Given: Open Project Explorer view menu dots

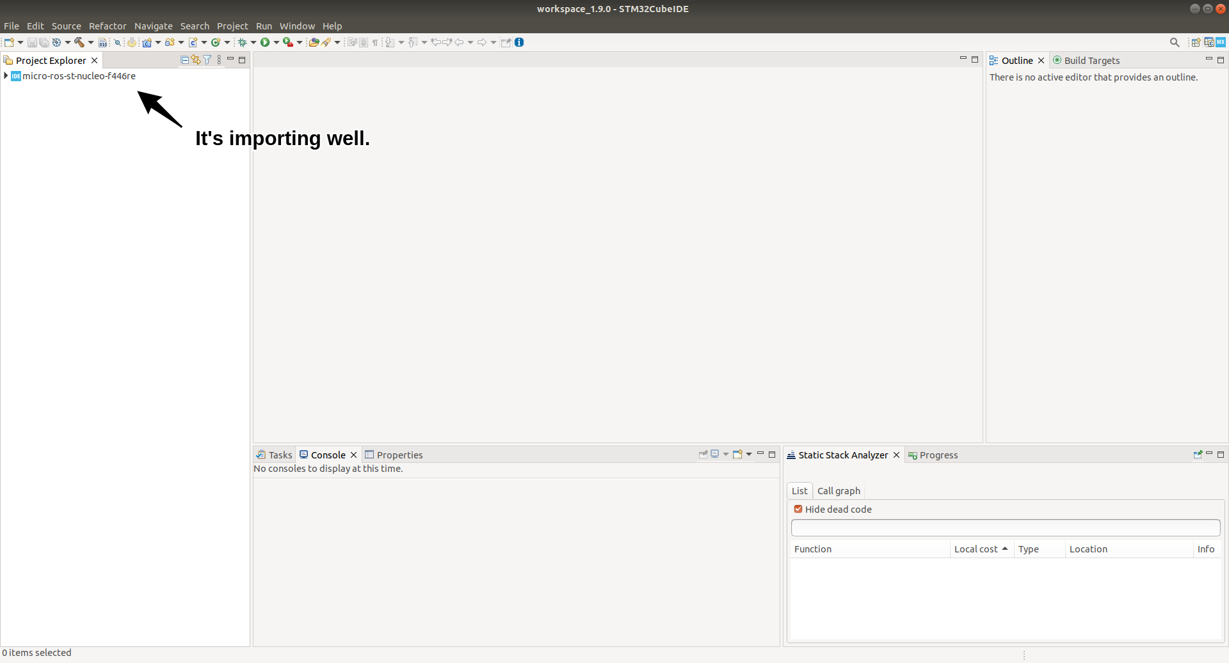Looking at the screenshot, I should [219, 60].
